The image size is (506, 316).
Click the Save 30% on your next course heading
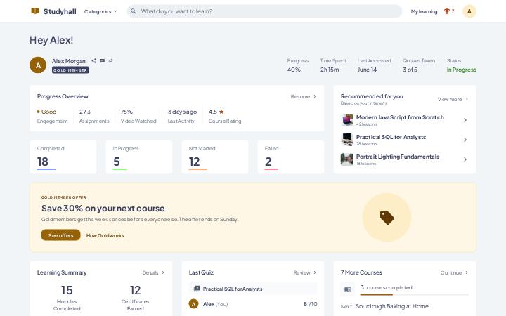click(103, 209)
